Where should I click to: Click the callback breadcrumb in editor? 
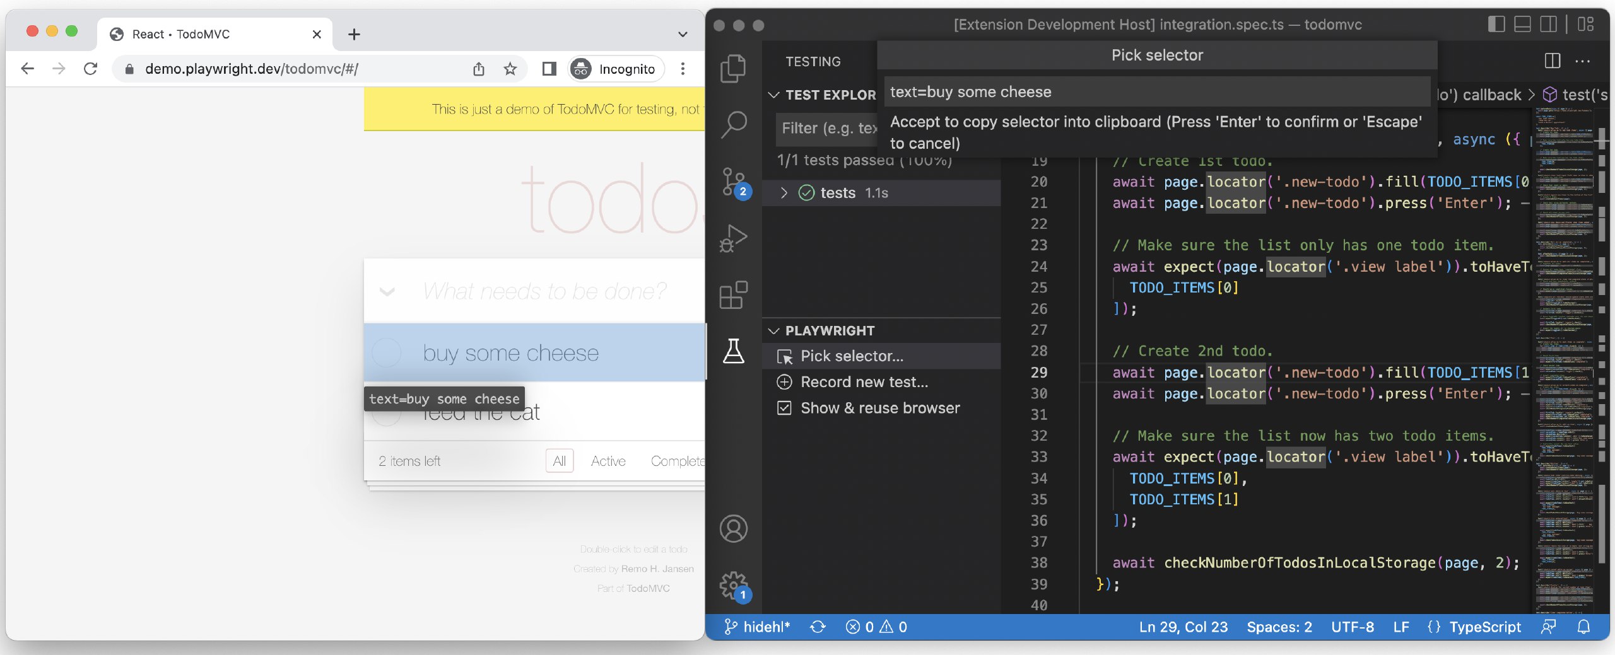(1491, 95)
